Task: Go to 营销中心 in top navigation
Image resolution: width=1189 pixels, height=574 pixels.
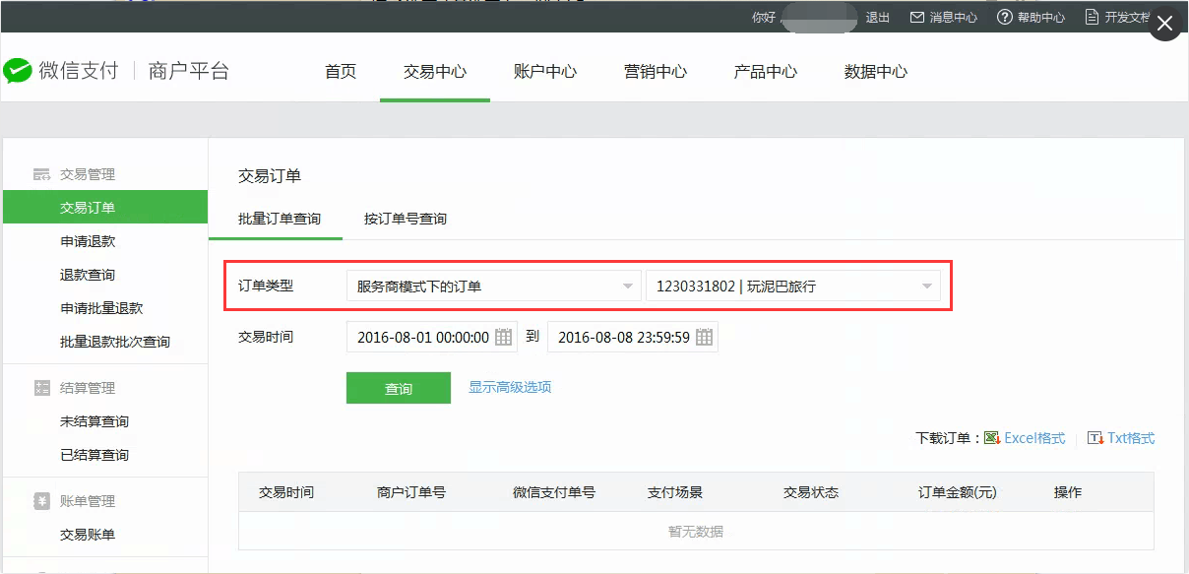Action: click(656, 72)
